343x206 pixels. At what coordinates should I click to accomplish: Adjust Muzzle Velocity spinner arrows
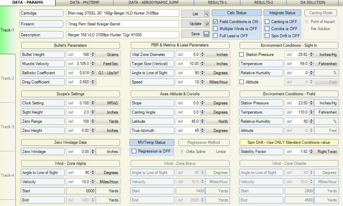click(93, 64)
